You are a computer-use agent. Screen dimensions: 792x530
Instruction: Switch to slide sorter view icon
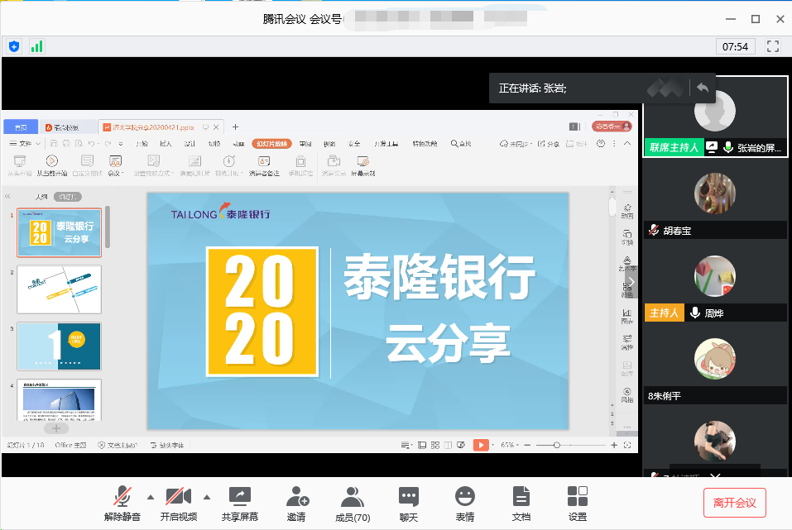434,445
